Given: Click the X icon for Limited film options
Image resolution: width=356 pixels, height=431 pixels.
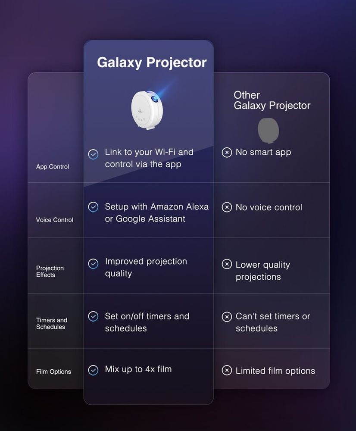Looking at the screenshot, I should [227, 370].
